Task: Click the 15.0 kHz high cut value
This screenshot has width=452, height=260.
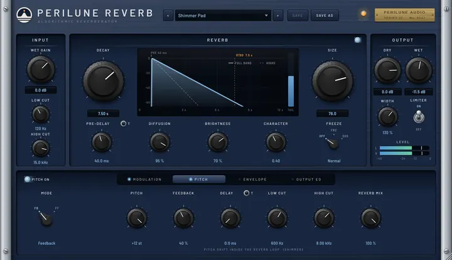Action: [x=41, y=163]
